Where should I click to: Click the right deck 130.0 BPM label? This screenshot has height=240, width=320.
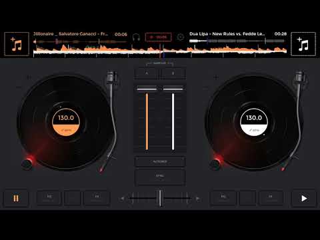click(x=254, y=118)
